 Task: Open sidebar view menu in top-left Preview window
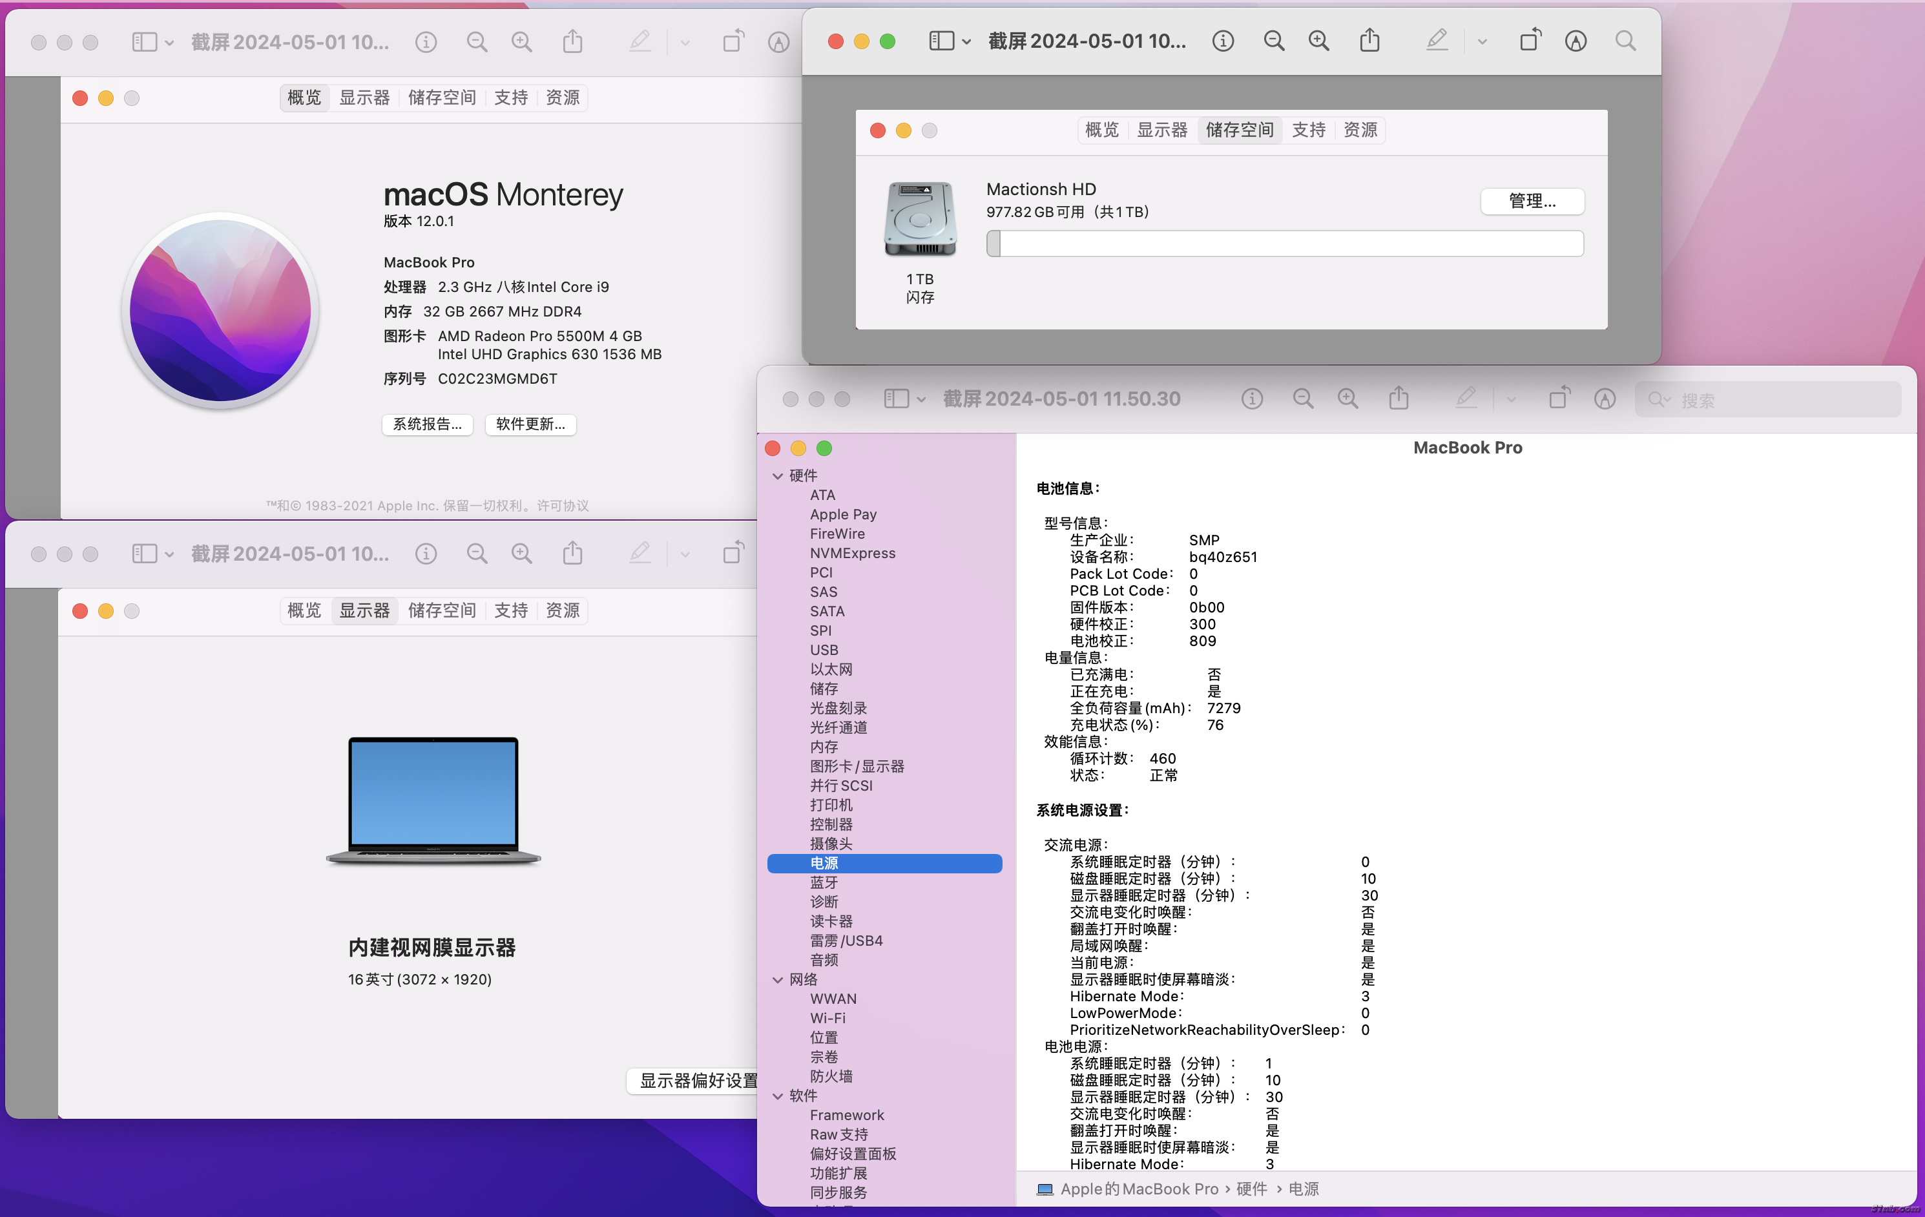pyautogui.click(x=152, y=43)
